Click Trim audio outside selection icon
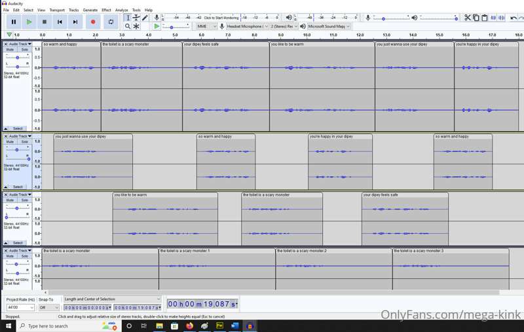Image resolution: width=524 pixels, height=332 pixels. tap(493, 18)
